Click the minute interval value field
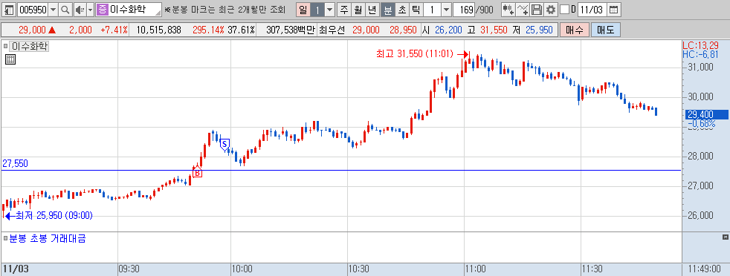This screenshot has height=276, width=730. tap(432, 10)
